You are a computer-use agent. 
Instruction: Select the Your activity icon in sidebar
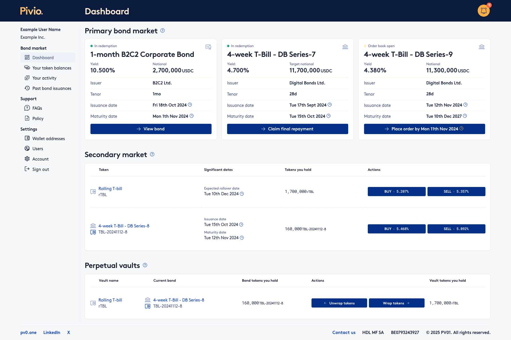[x=27, y=78]
